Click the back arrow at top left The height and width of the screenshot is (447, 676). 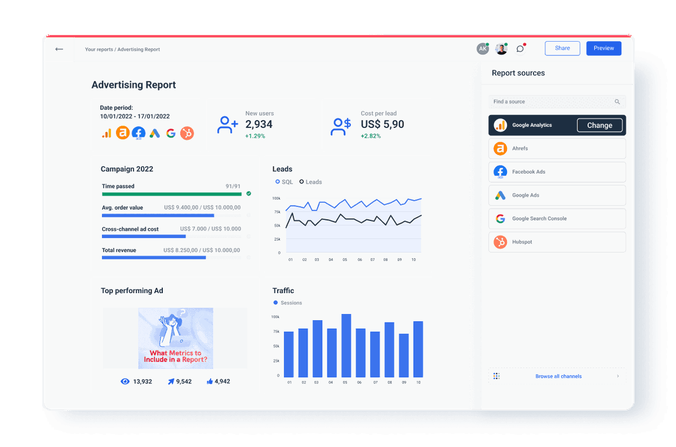[x=59, y=49]
